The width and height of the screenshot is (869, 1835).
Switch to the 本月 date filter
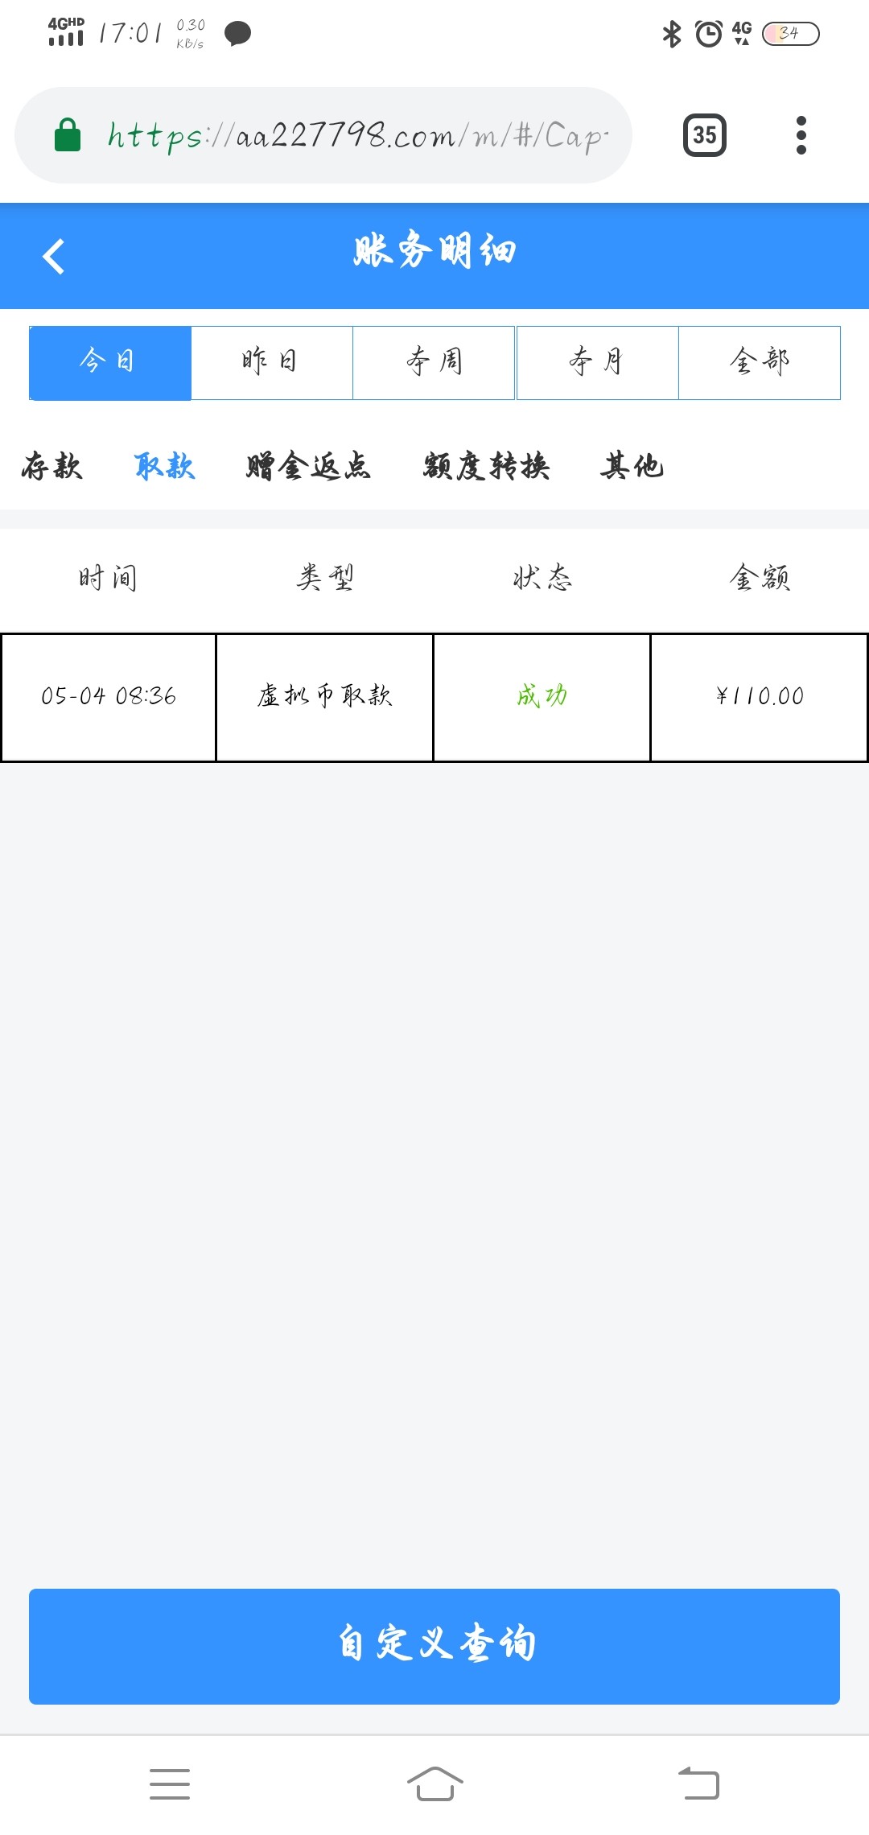click(x=597, y=363)
